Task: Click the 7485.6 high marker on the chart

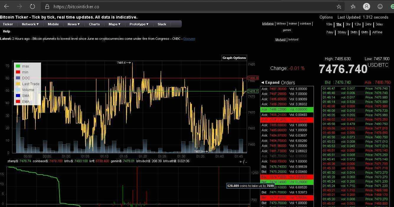Action: (124, 63)
